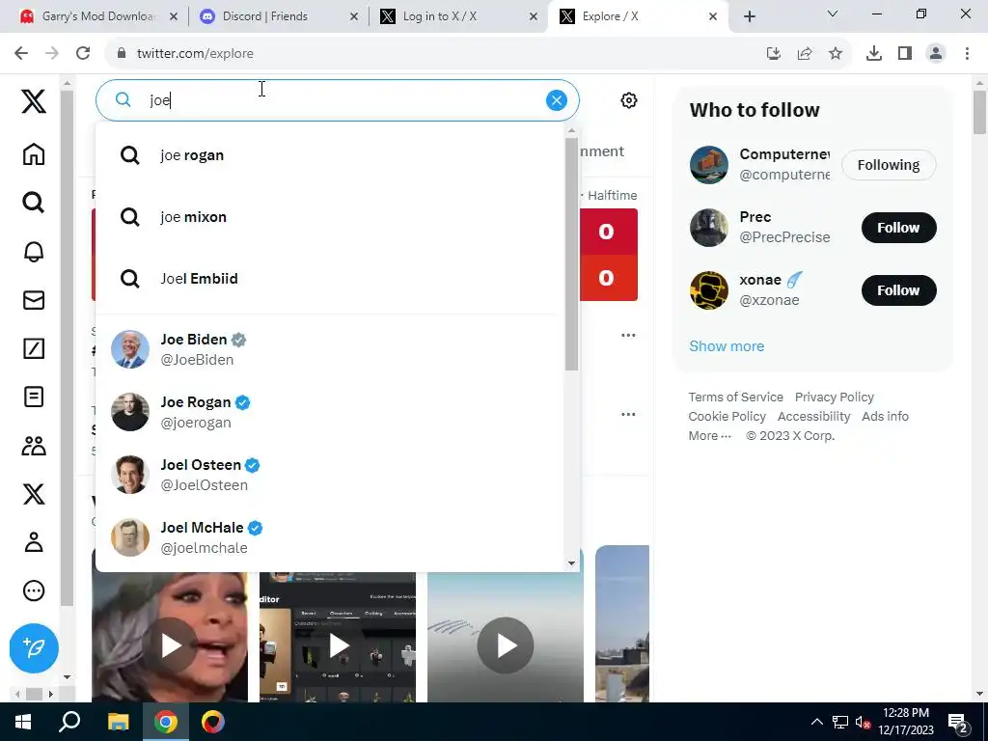Image resolution: width=988 pixels, height=741 pixels.
Task: Select the 'joe mixon' search suggestion
Action: coord(329,217)
